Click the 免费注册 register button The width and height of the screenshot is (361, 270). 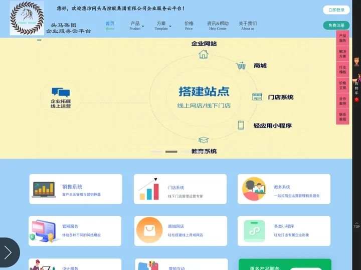(336, 25)
